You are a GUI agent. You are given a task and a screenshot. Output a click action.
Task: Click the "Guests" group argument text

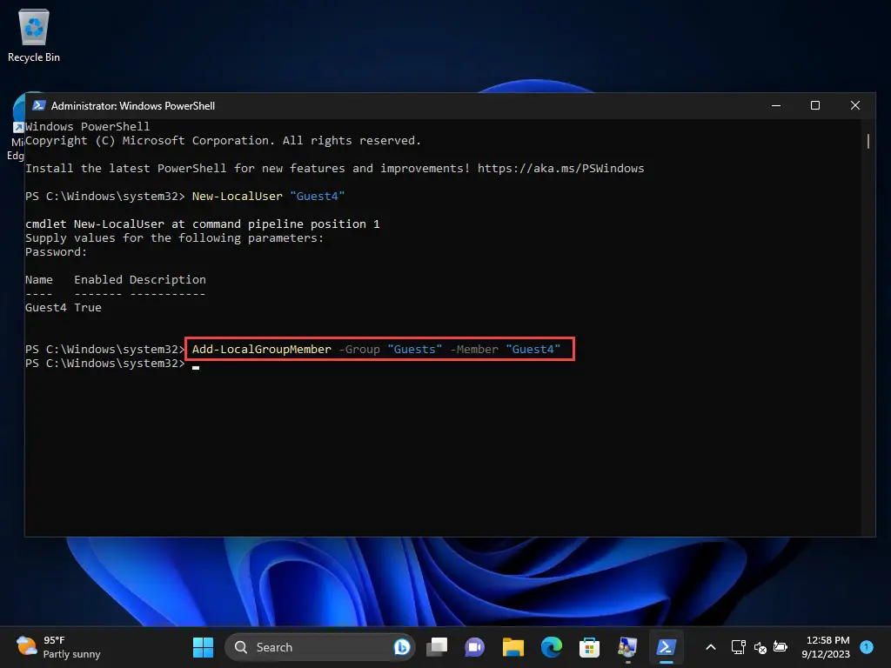(x=415, y=350)
